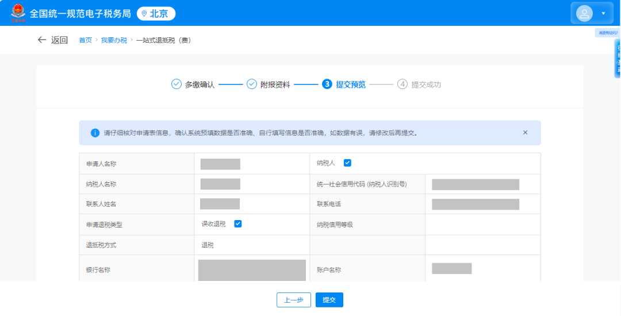This screenshot has height=316, width=621.
Task: Expand the user account dropdown arrow
Action: tap(603, 13)
